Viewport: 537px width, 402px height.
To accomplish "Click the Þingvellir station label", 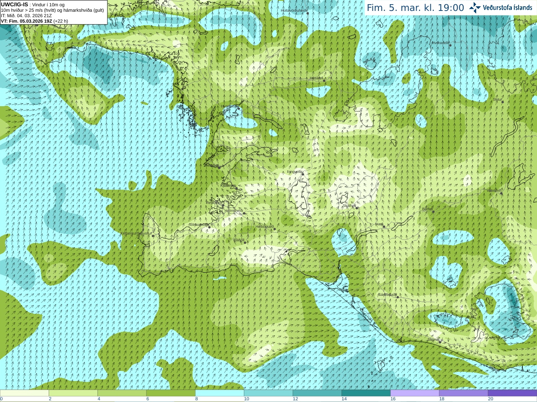I will tap(295, 172).
